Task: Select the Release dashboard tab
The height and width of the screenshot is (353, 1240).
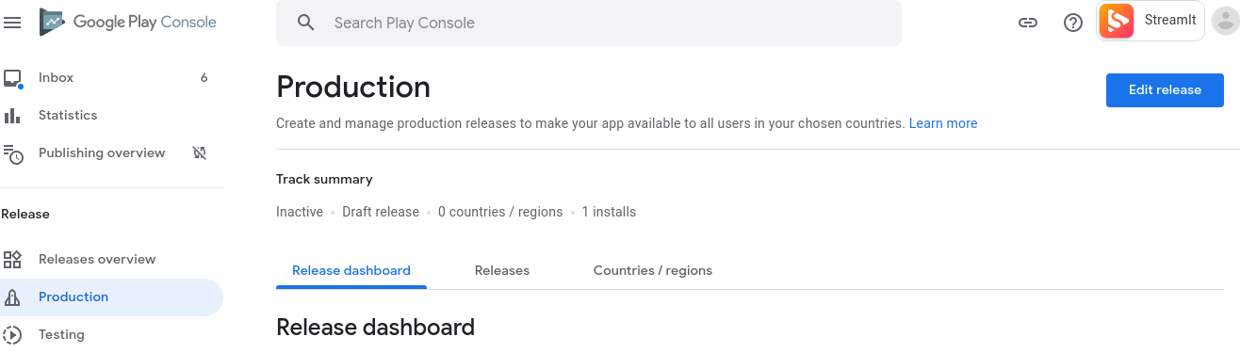Action: 351,270
